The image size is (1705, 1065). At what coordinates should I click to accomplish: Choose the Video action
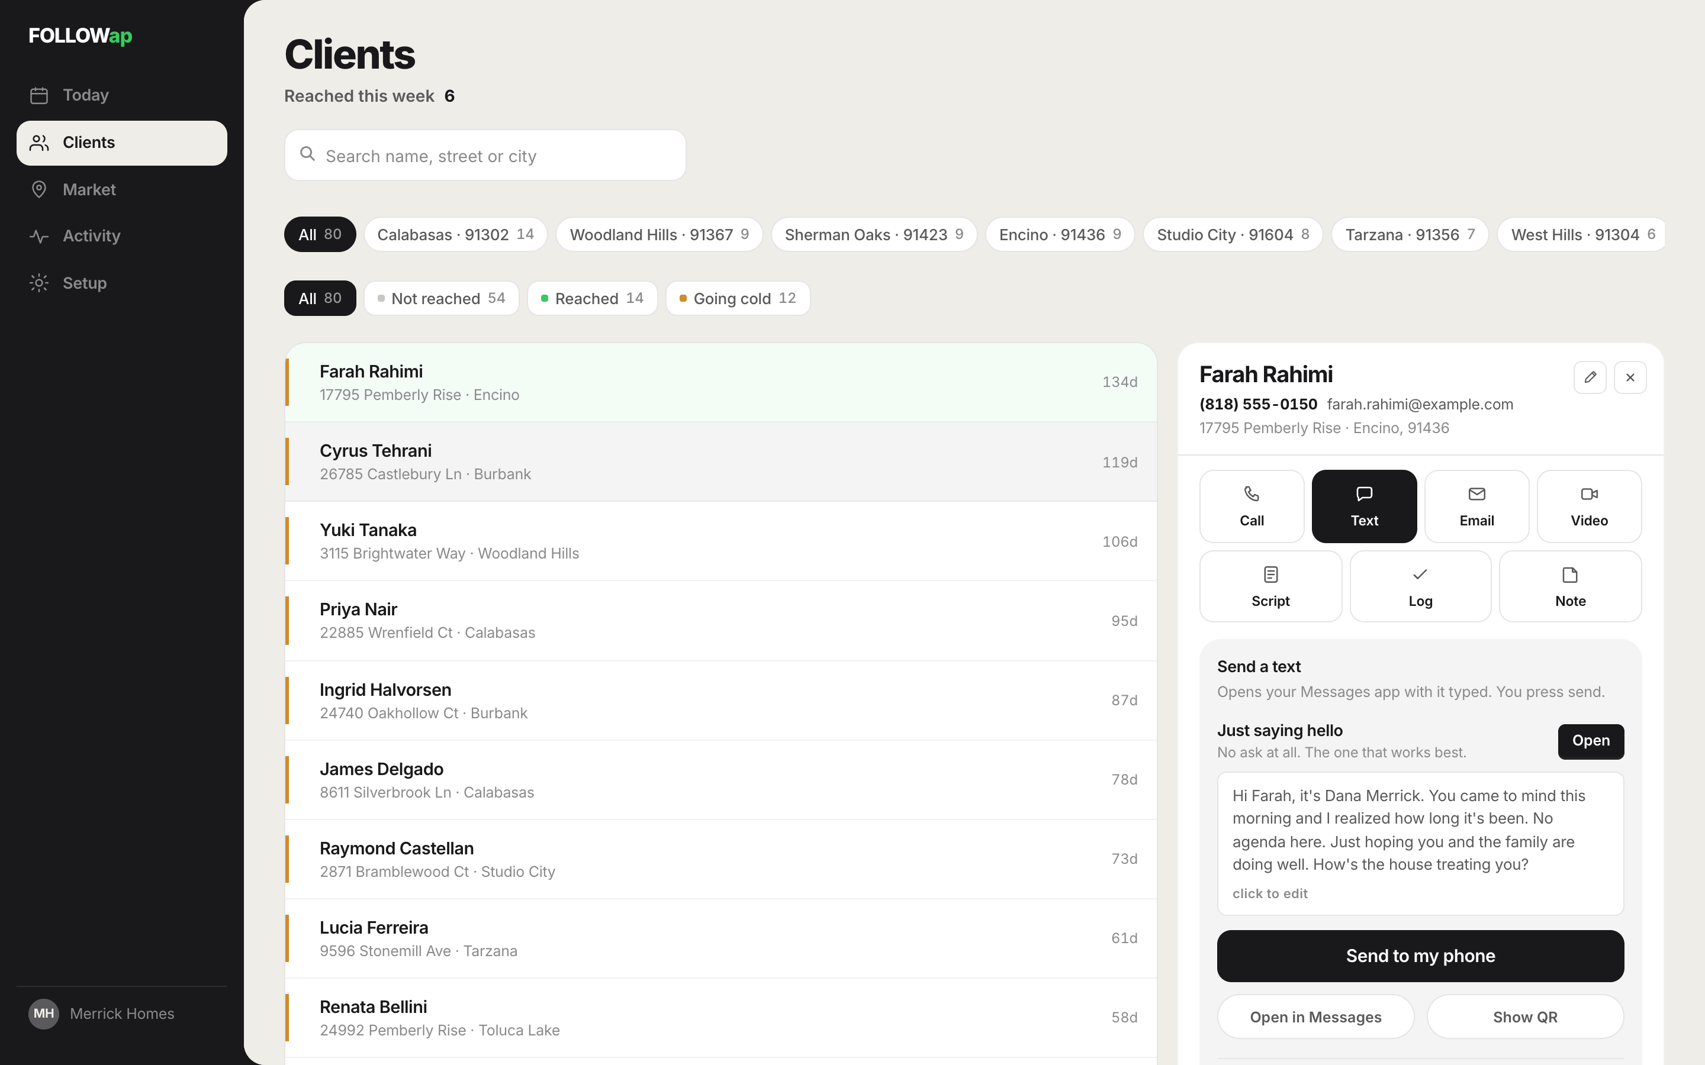click(1589, 506)
